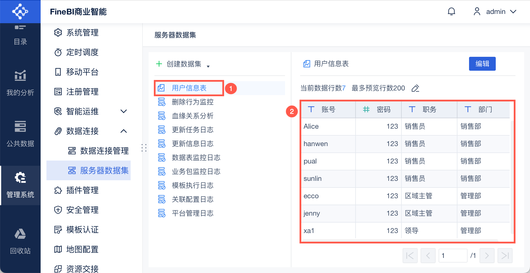The image size is (530, 273).
Task: Click the page number input field
Action: pyautogui.click(x=453, y=256)
